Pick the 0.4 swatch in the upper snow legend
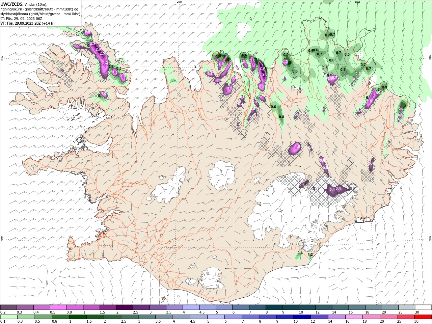432x324 pixels. 42,307
